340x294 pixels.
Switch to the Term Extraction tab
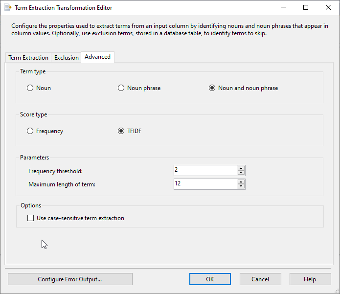pyautogui.click(x=28, y=58)
